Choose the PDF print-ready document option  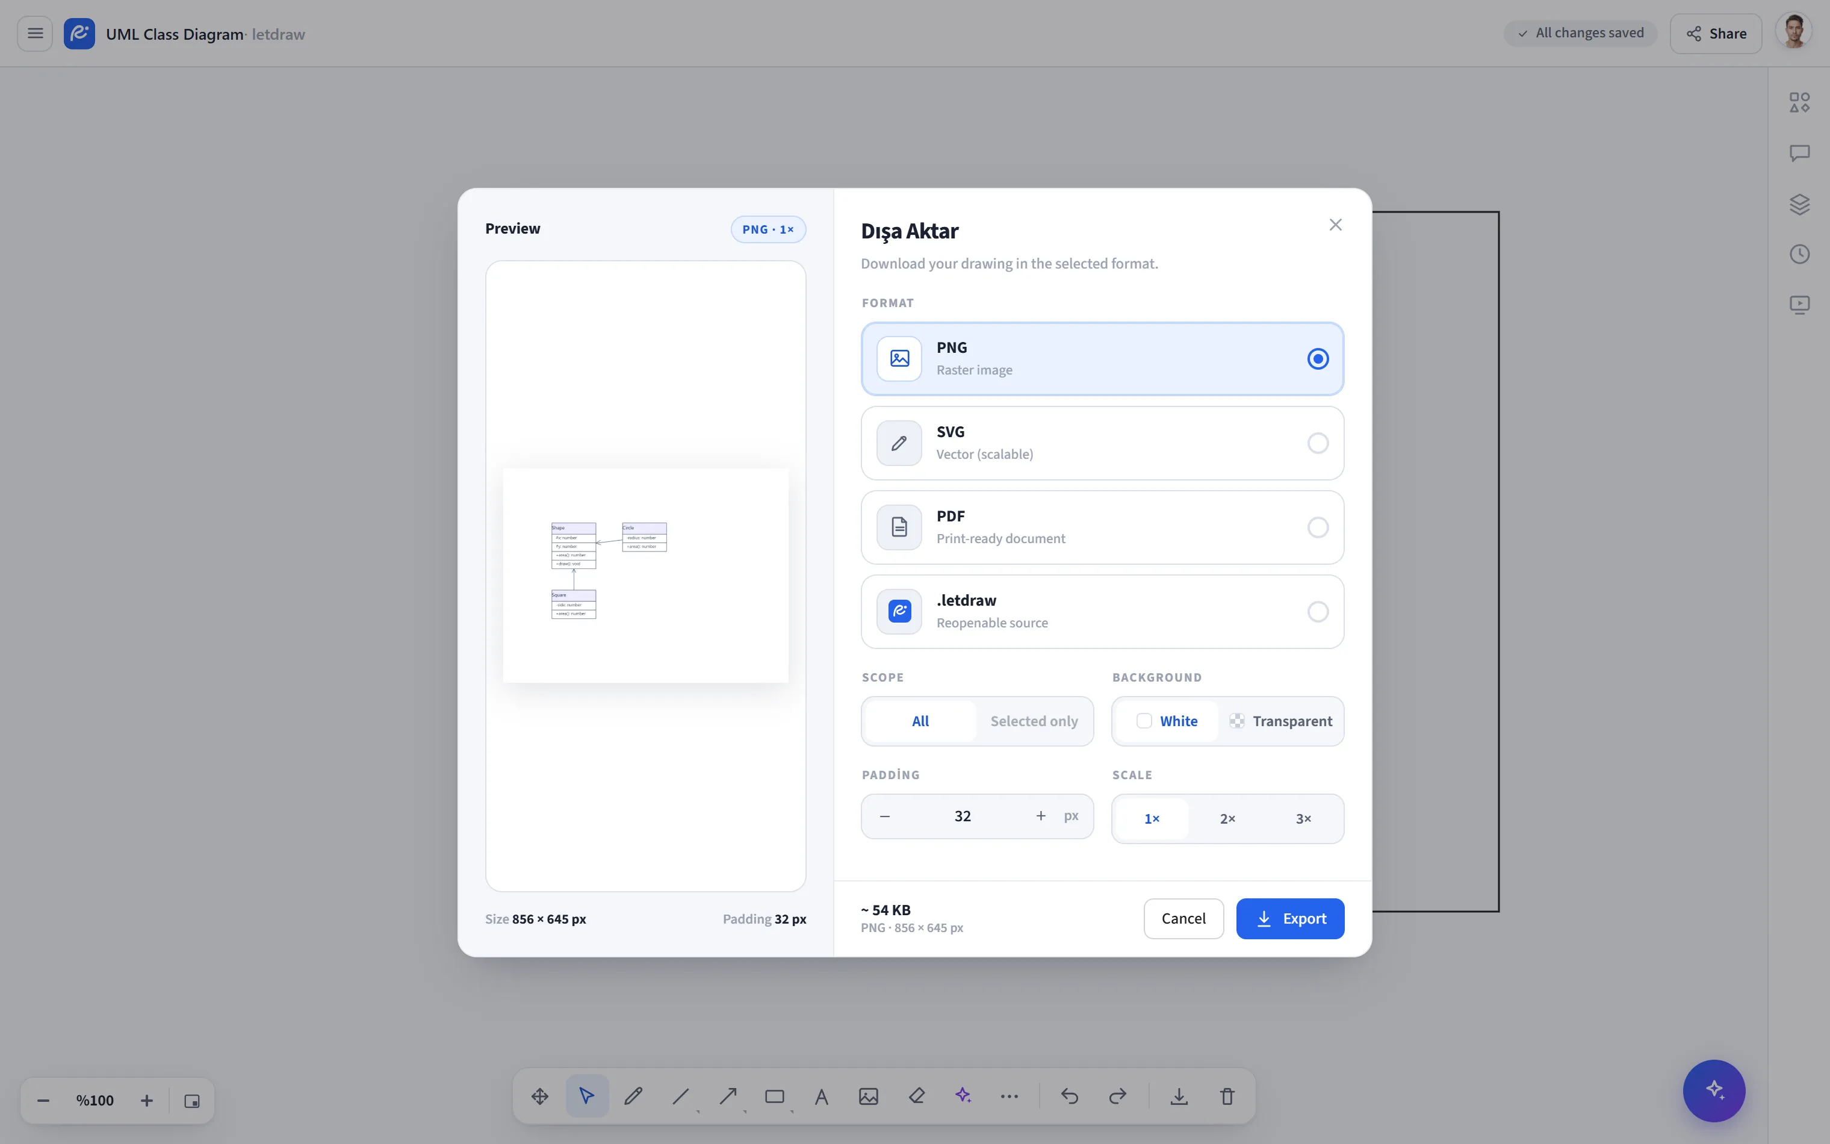pyautogui.click(x=1102, y=527)
